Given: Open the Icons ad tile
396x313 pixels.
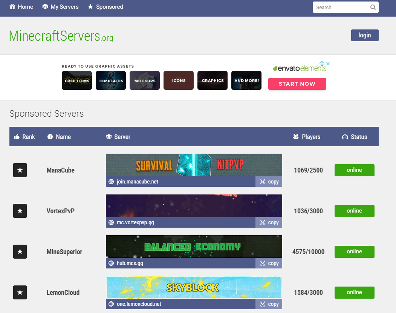Looking at the screenshot, I should (179, 80).
